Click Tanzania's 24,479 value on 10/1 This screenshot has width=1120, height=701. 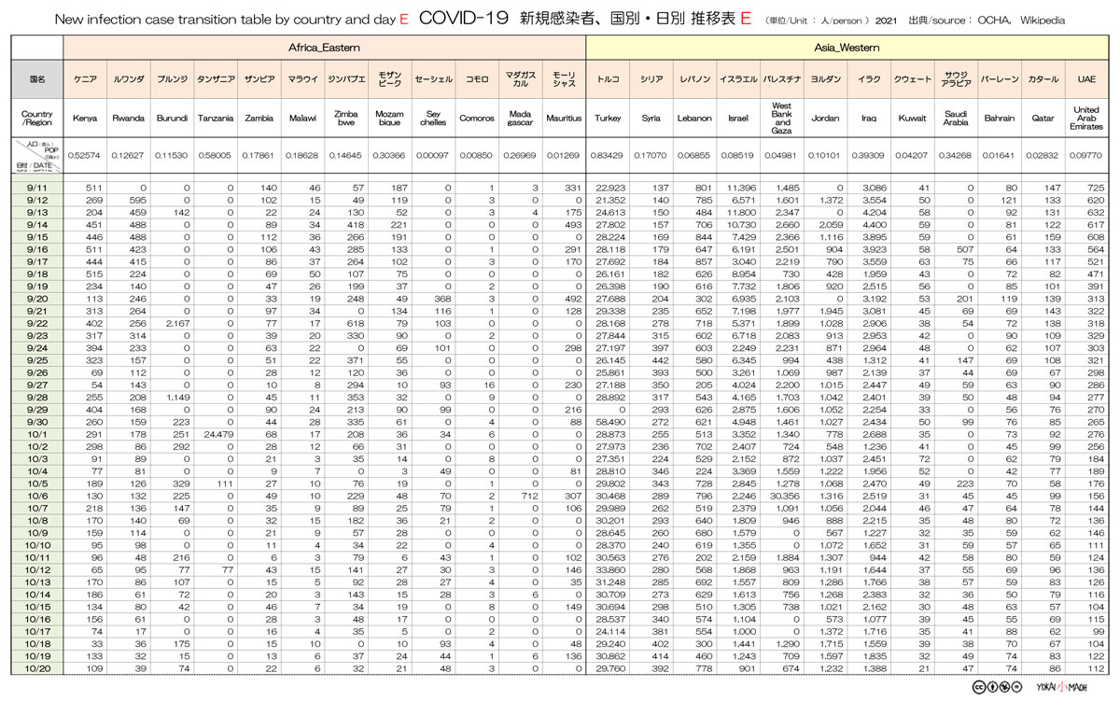click(217, 433)
